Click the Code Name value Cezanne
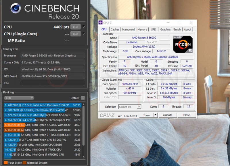The image size is (230, 166). click(x=132, y=42)
